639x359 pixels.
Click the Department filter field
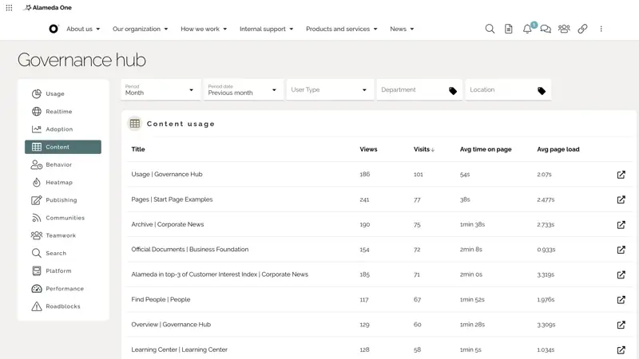point(419,90)
